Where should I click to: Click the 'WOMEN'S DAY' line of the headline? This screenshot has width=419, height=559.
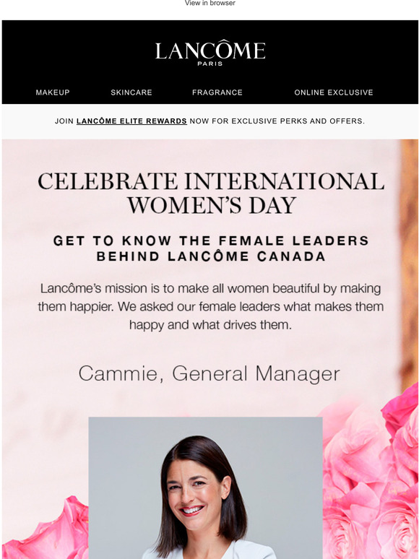(x=212, y=205)
